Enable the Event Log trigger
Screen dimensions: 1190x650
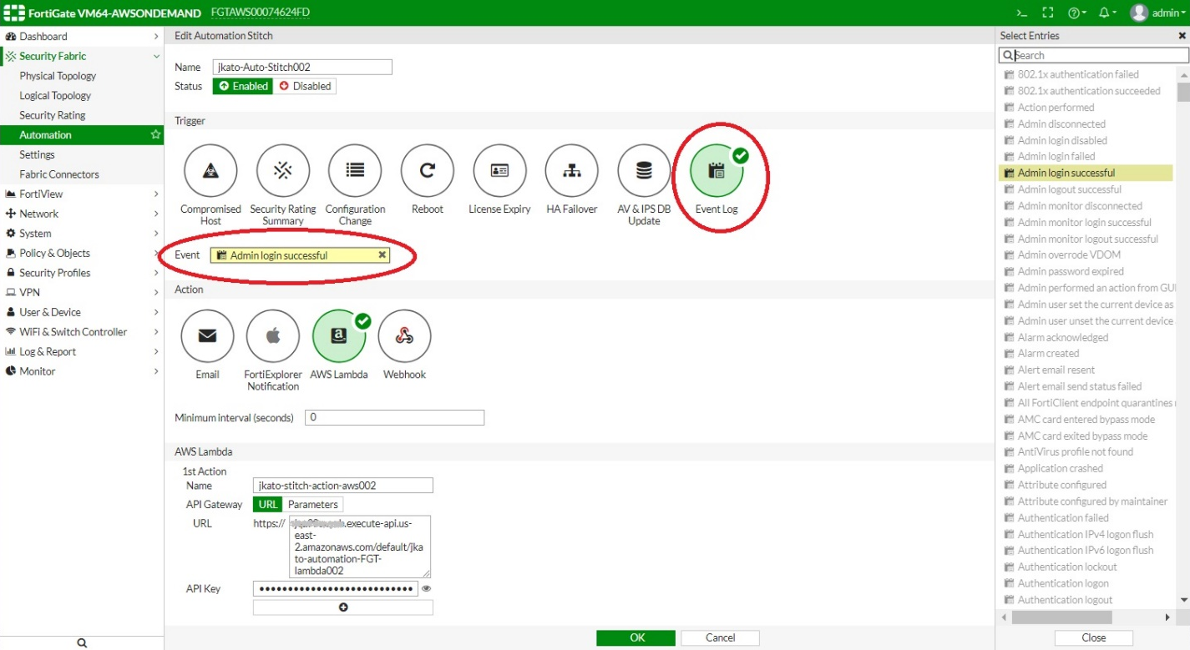click(716, 170)
